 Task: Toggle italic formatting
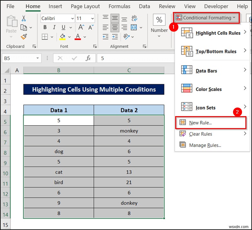(54, 27)
